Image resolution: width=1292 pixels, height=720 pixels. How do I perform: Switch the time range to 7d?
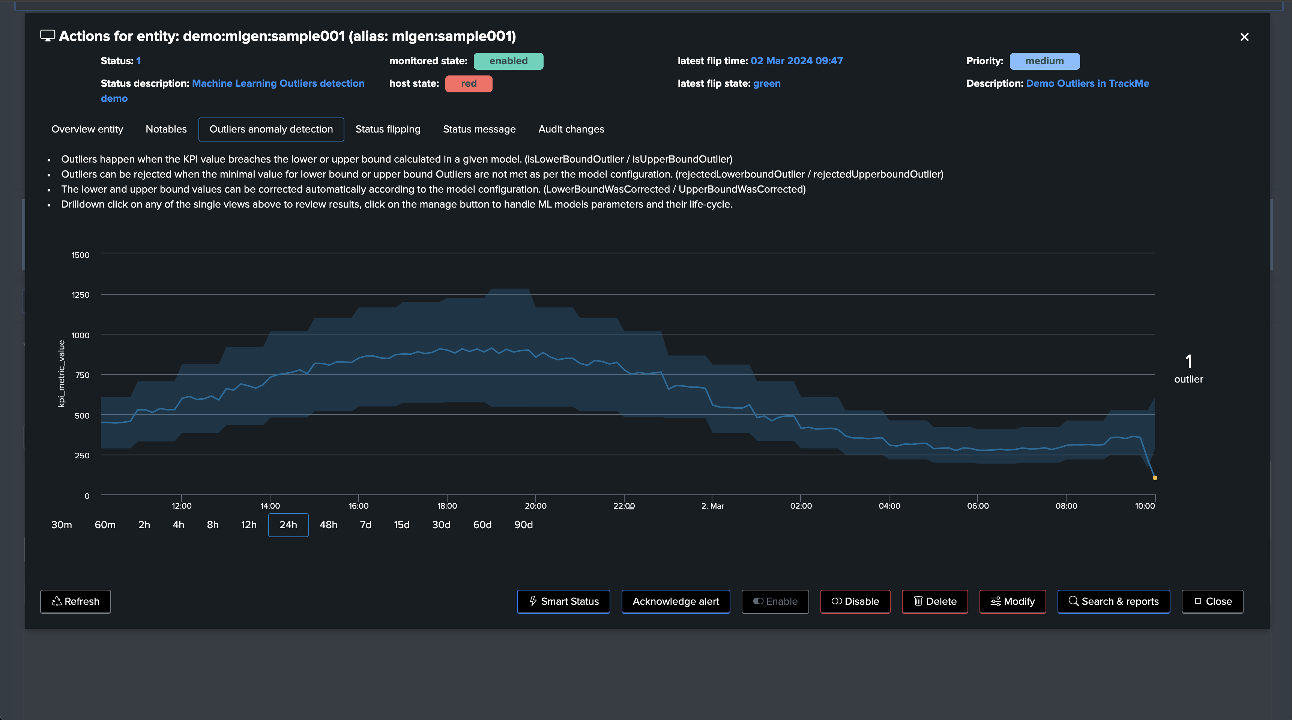pyautogui.click(x=366, y=525)
